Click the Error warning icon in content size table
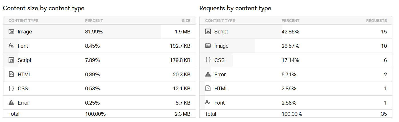The height and width of the screenshot is (122, 399). pyautogui.click(x=11, y=103)
